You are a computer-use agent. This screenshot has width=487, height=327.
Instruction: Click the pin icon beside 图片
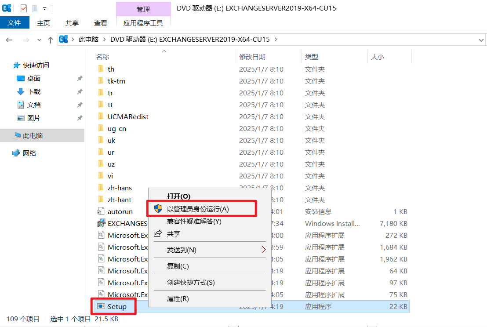80,118
